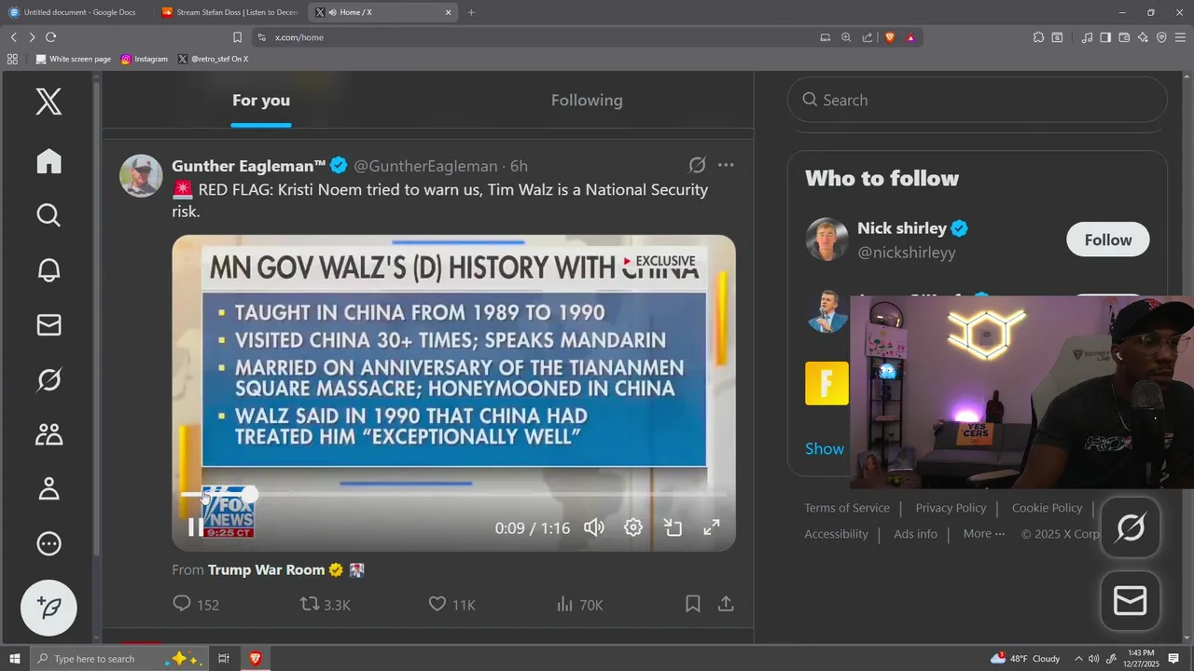Like the post with 11K likes
This screenshot has height=671, width=1194.
coord(451,604)
